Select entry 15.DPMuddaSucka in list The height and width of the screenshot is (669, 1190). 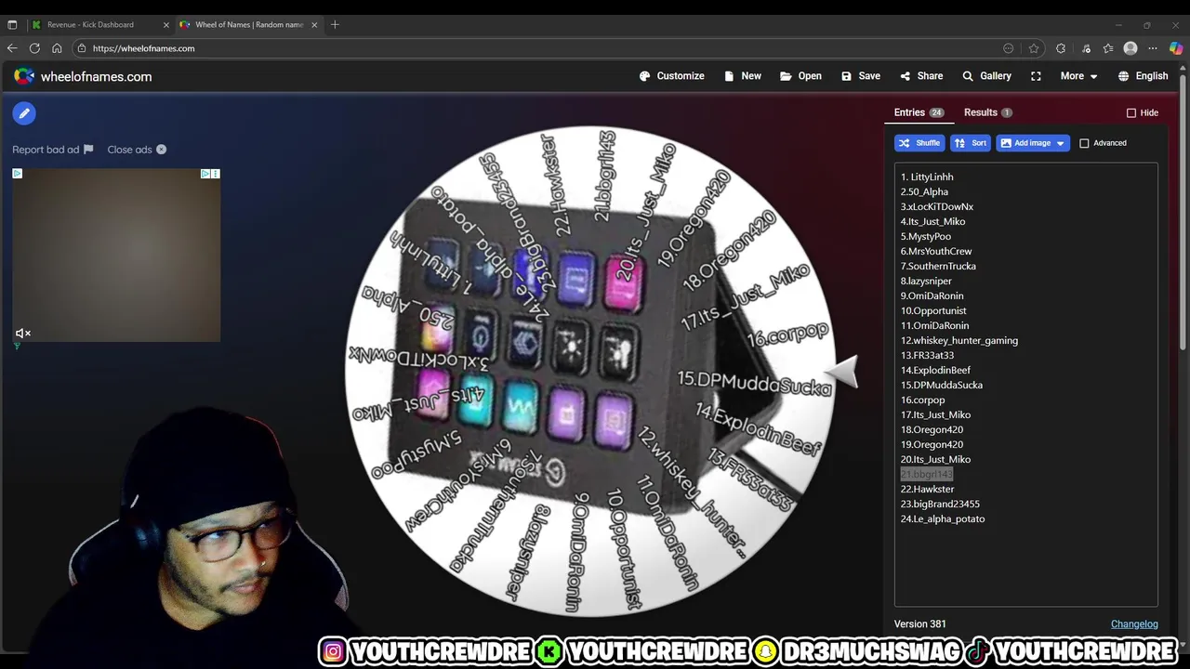pos(942,385)
